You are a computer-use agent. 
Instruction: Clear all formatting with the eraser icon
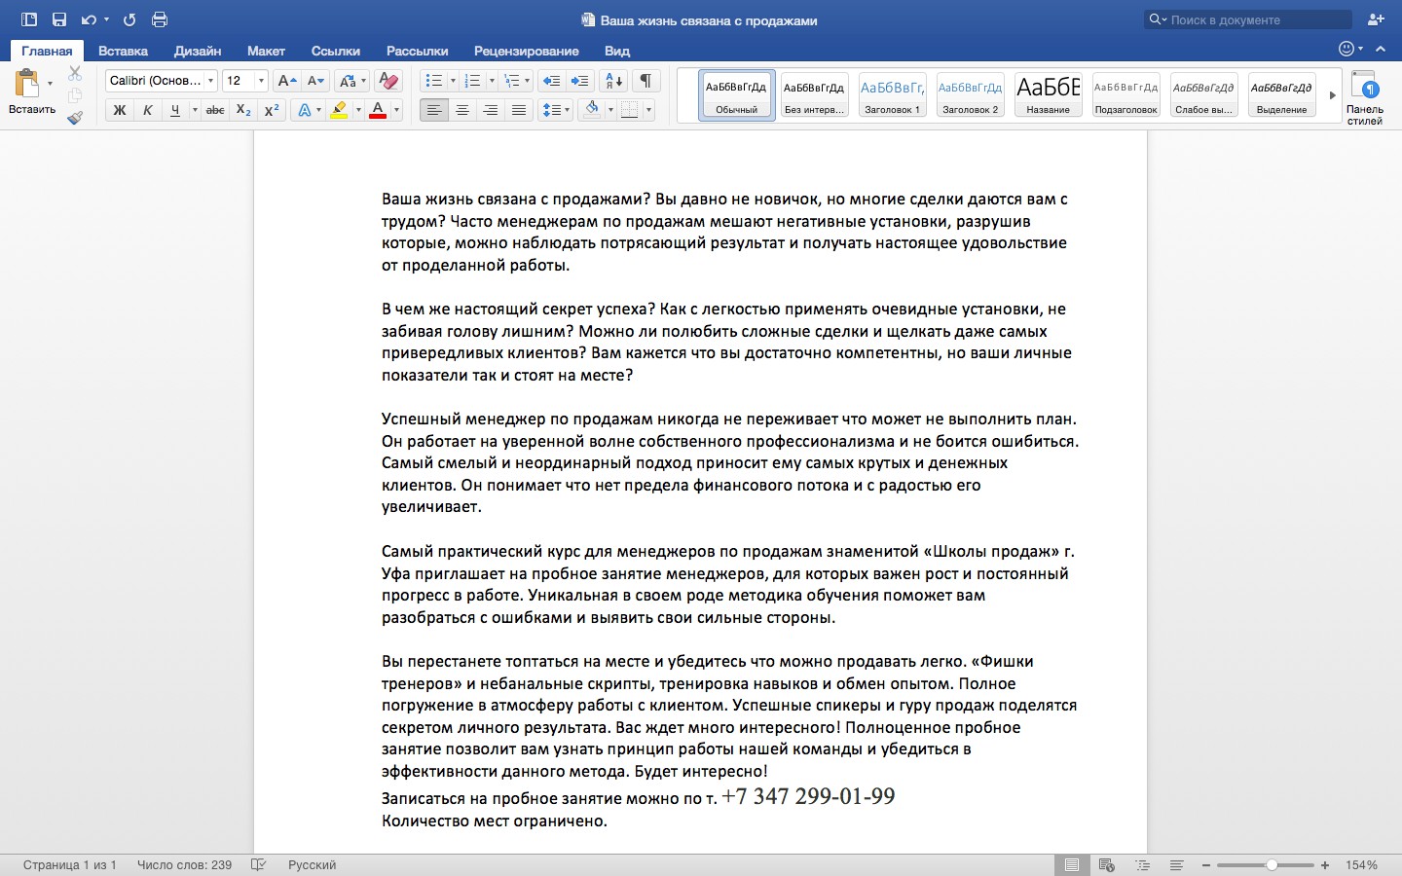click(387, 81)
